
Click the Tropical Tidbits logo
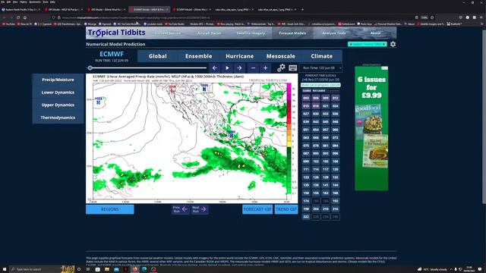(116, 33)
